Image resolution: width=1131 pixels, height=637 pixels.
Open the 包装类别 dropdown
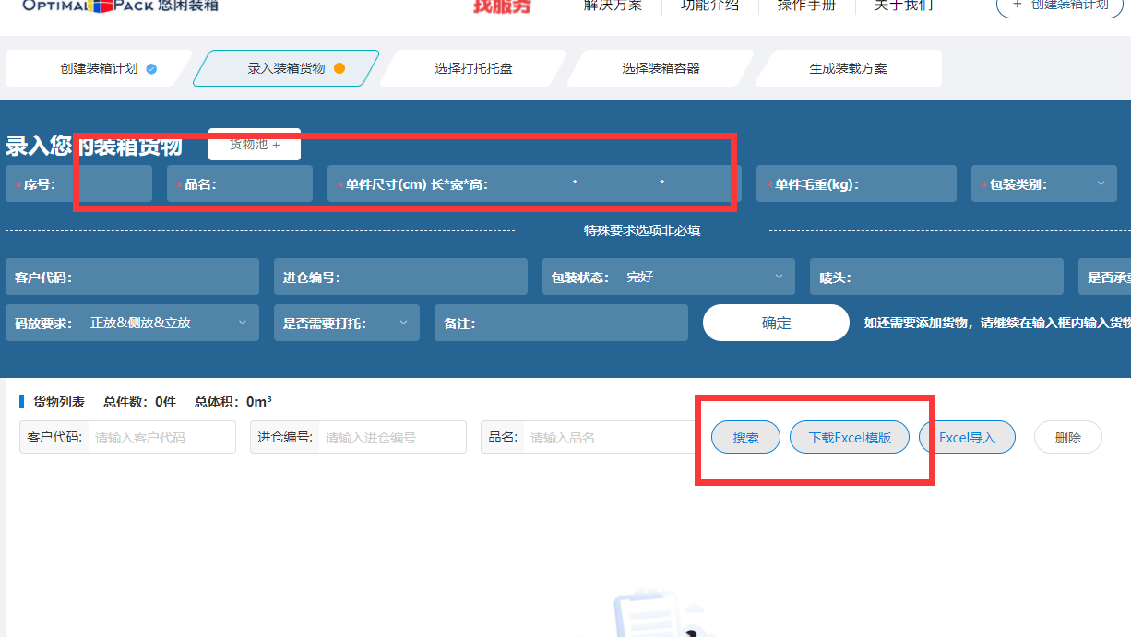coord(1043,183)
